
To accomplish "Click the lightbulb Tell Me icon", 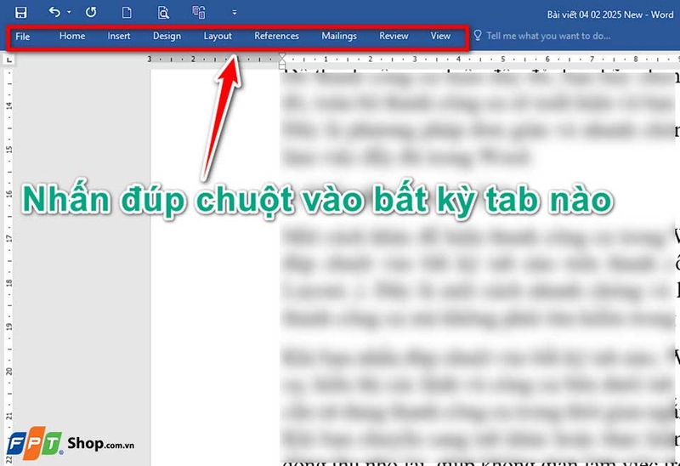I will pos(478,36).
